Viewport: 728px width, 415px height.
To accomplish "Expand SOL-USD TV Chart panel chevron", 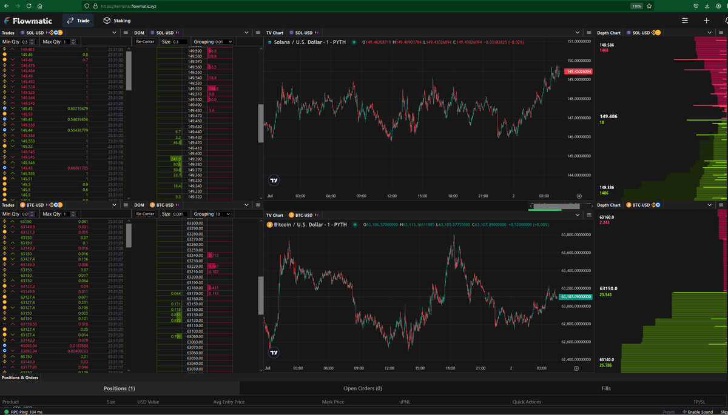I will [579, 33].
